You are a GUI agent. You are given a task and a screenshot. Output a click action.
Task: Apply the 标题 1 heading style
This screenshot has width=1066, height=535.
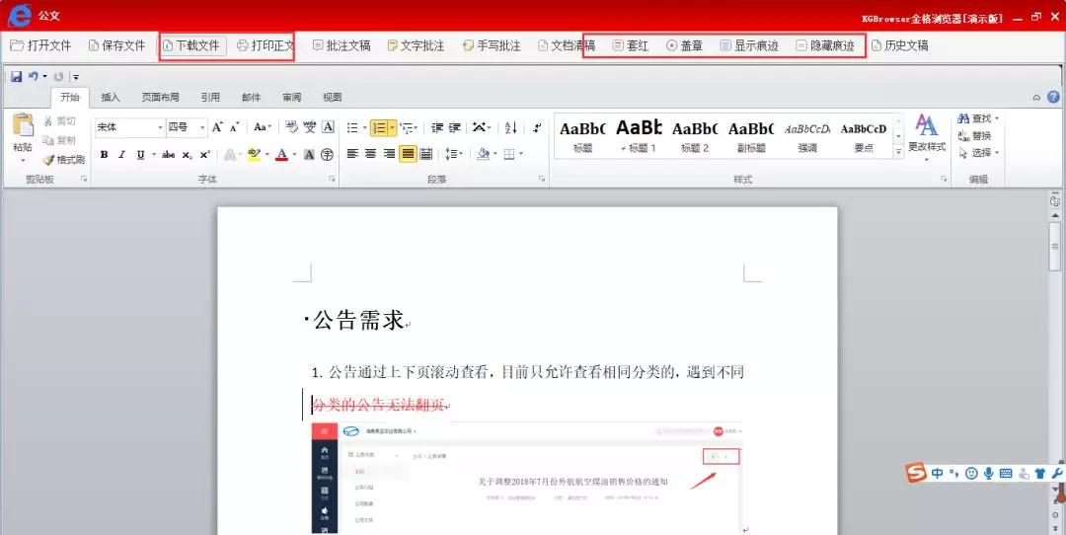coord(639,135)
